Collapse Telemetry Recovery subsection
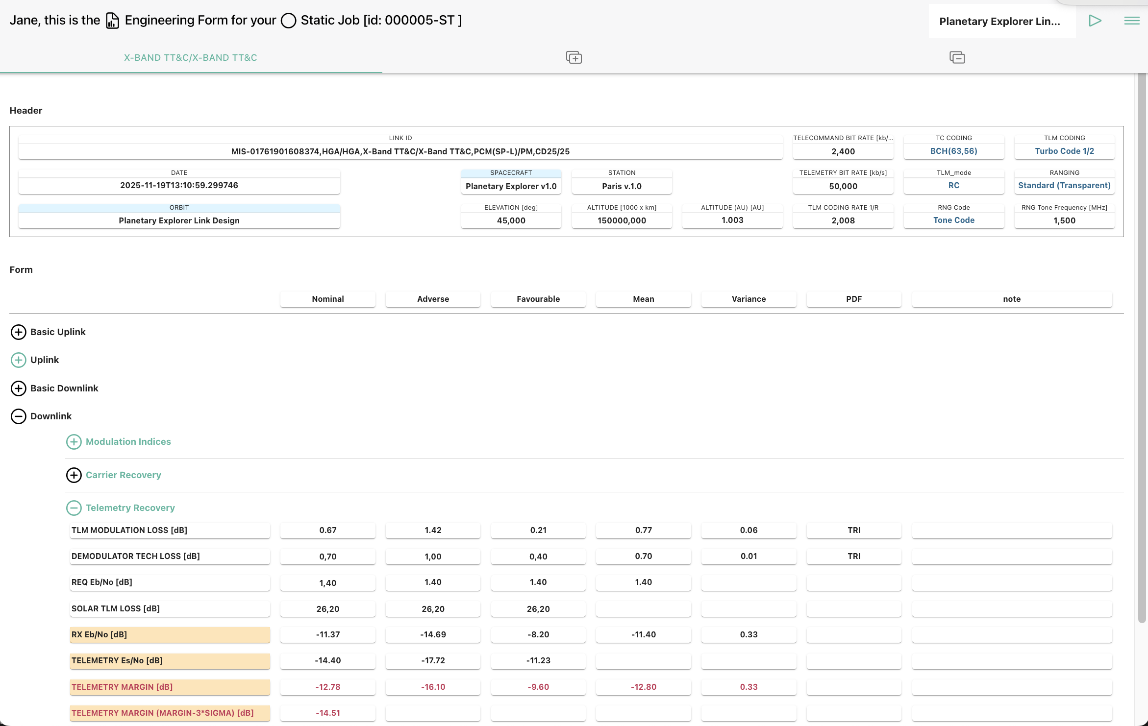 [x=74, y=508]
